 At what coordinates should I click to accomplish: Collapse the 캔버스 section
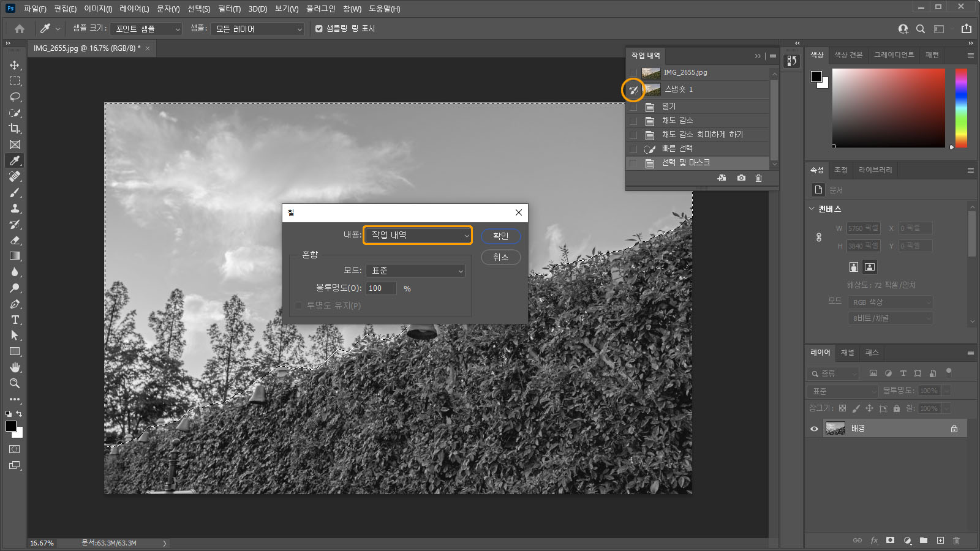pos(812,209)
